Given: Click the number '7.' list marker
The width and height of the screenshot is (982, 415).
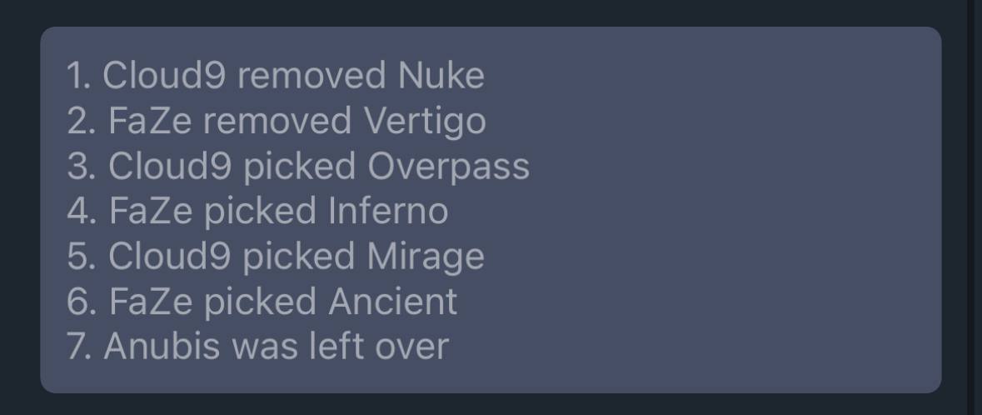Looking at the screenshot, I should [x=81, y=347].
